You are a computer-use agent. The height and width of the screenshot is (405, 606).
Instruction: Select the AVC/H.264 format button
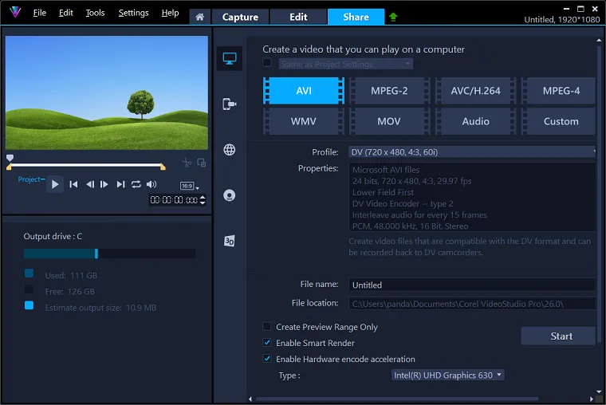[x=475, y=91]
